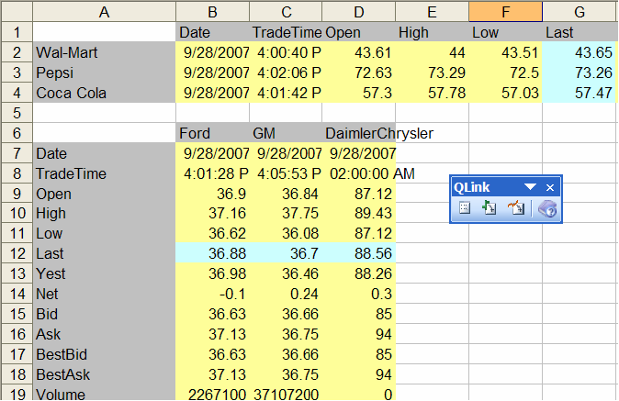619x401 pixels.
Task: Select the DaimlerChrysler header cell
Action: 359,133
